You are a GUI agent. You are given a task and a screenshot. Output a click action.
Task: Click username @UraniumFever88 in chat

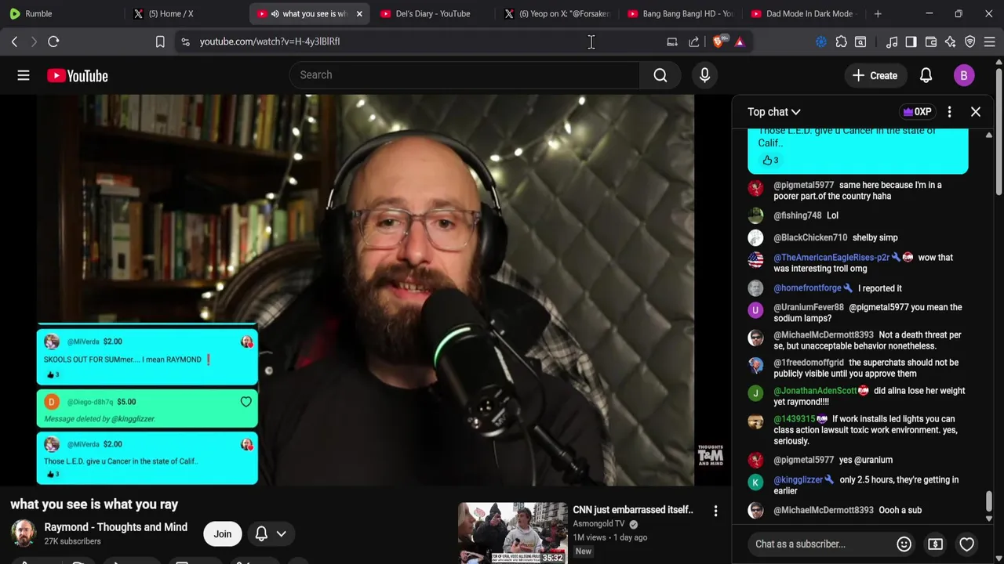click(809, 307)
